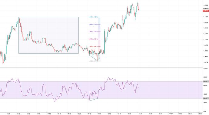
Task: Click the 1.17120 price axis label
Action: click(206, 28)
